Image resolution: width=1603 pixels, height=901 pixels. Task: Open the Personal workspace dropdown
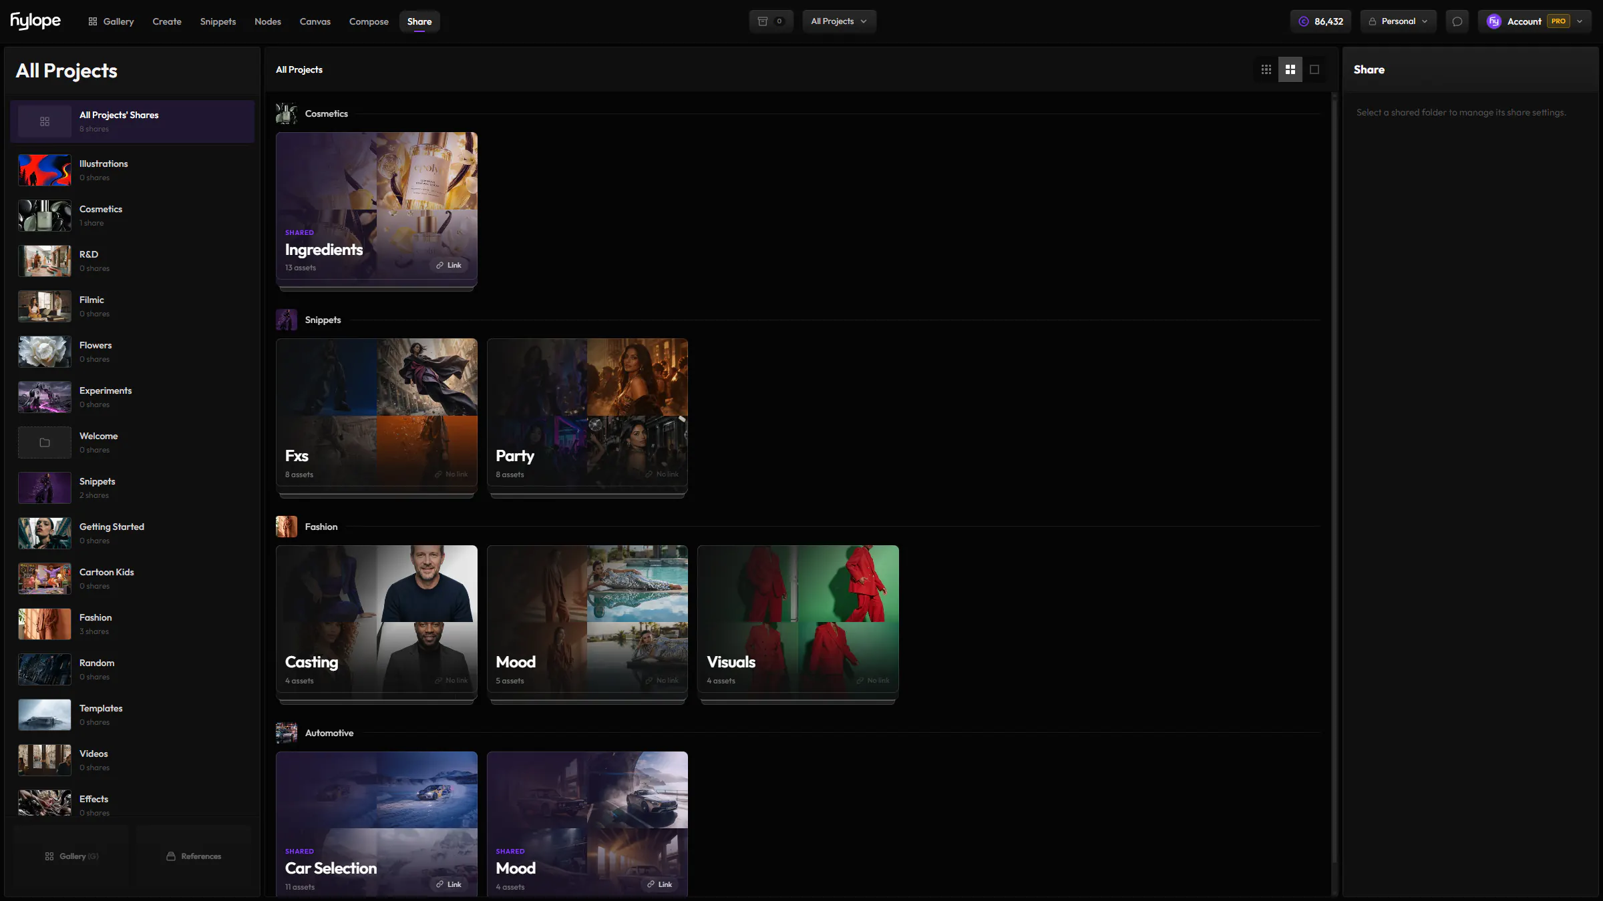(x=1398, y=21)
